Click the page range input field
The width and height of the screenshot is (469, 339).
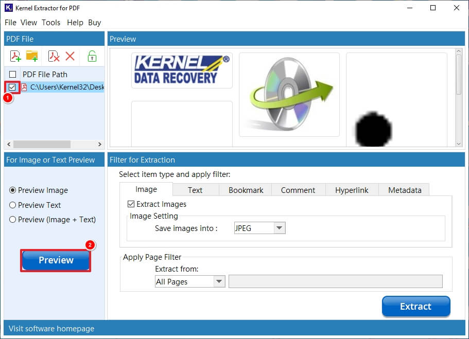tap(335, 281)
